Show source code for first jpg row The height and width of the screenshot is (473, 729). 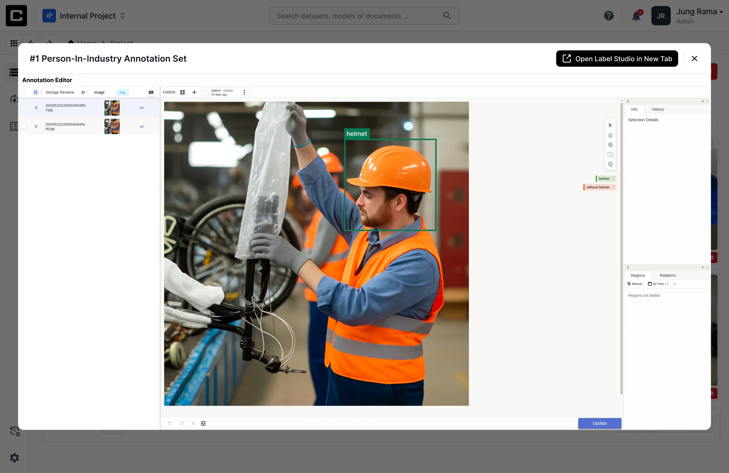(142, 108)
